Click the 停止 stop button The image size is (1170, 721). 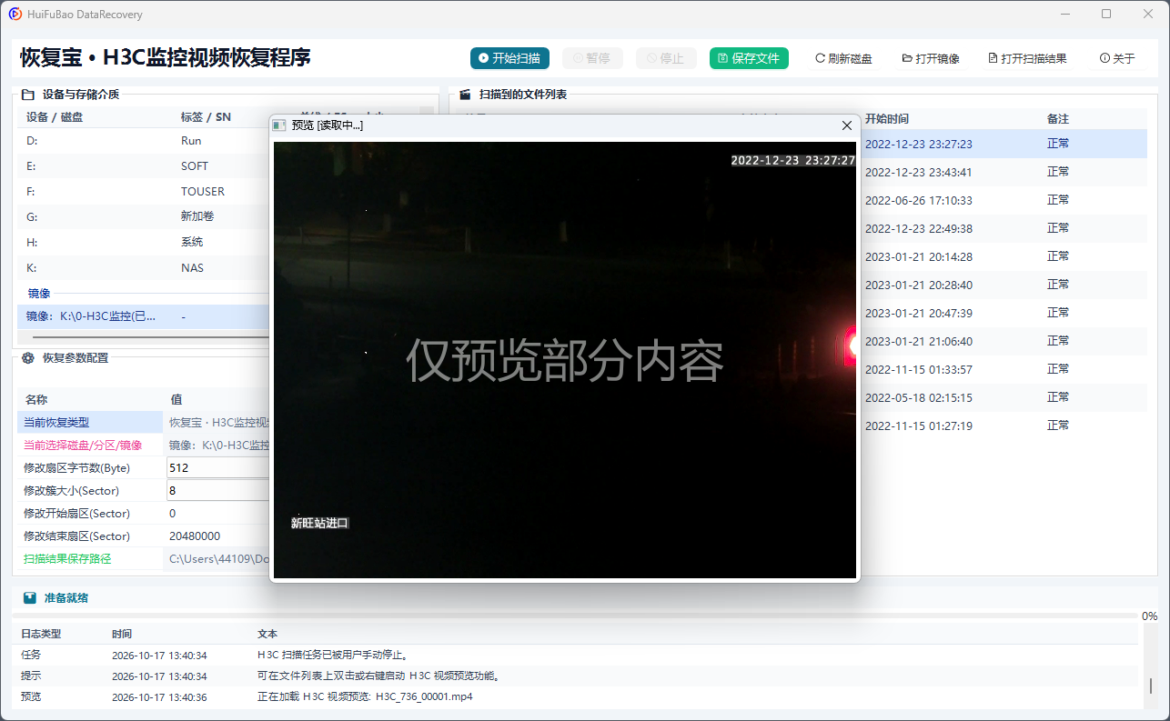point(666,58)
